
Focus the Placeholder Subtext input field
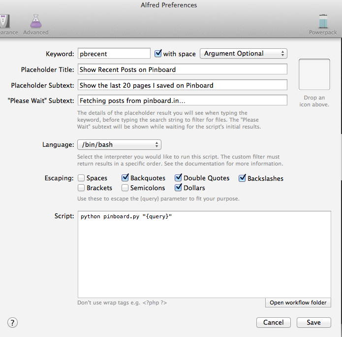tap(183, 85)
